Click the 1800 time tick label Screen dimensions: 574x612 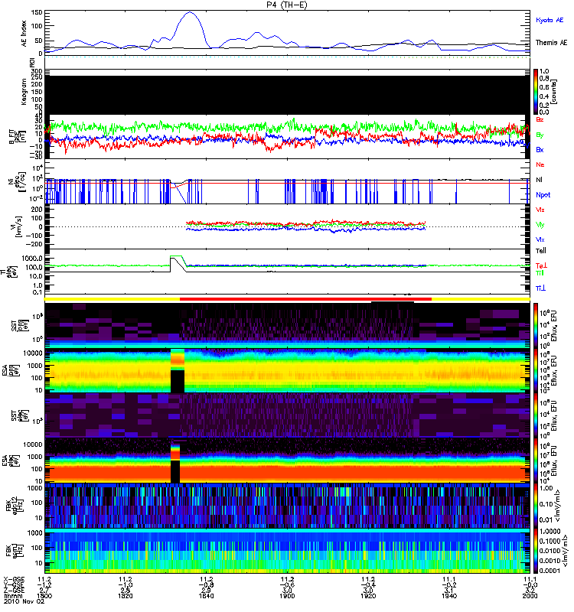pos(44,596)
